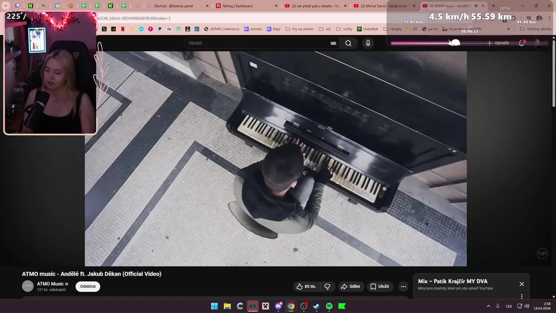The image size is (556, 313).
Task: Open more actions three-dot menu under video
Action: [x=403, y=286]
